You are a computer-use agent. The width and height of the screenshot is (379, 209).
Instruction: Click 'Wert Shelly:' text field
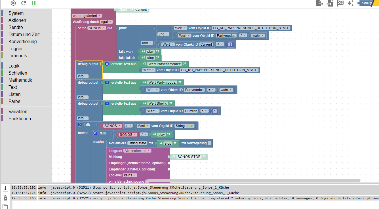click(x=158, y=104)
